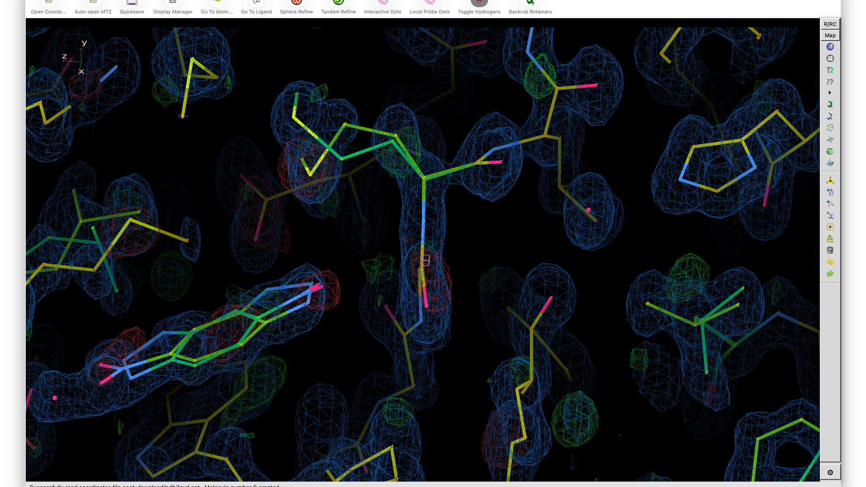Click Backrub Rotamers toolbar button
The height and width of the screenshot is (487, 866).
[x=530, y=8]
